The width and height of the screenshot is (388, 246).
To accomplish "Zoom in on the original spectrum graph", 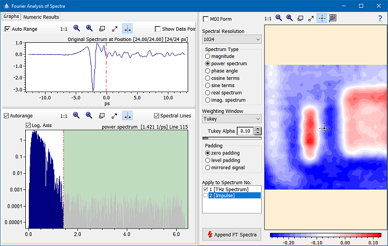I will (89, 28).
